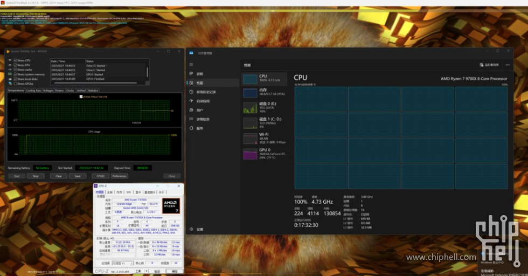This screenshot has width=528, height=276.
Task: Switch to the 主板 mainboard tab in CPU-Z
Action: click(110, 192)
